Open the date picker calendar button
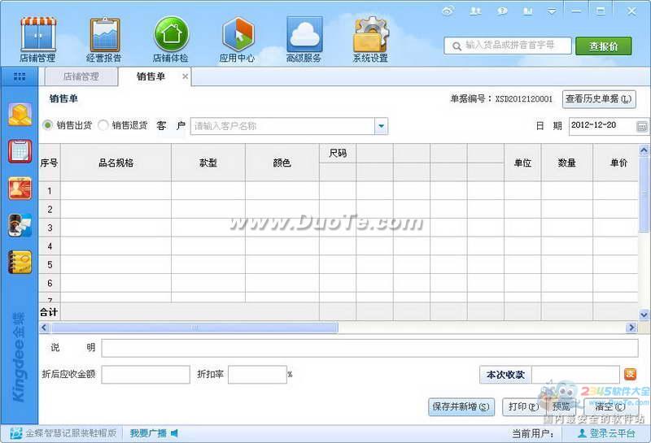 pyautogui.click(x=642, y=127)
